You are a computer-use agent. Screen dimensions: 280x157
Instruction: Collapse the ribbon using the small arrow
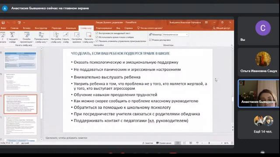coord(232,45)
